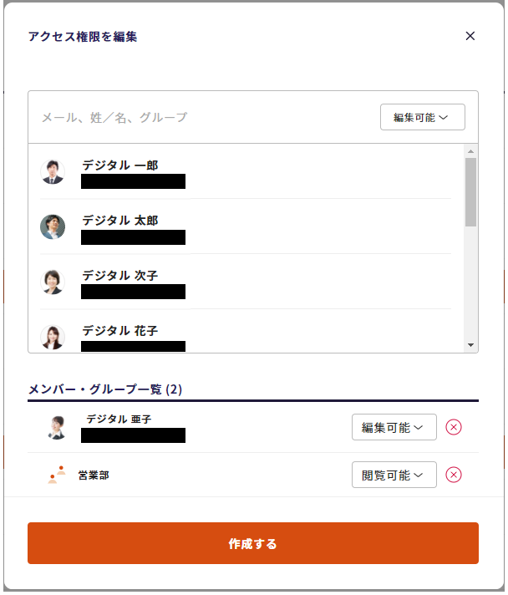Screen dimensions: 508x595
Task: Click デジタル 次子's avatar photo
Action: tap(53, 282)
